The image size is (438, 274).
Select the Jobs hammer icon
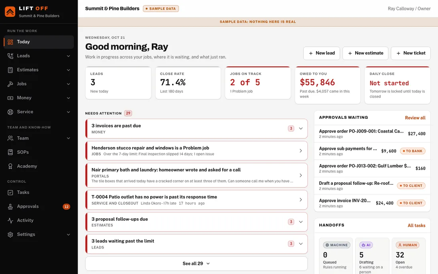pos(10,84)
